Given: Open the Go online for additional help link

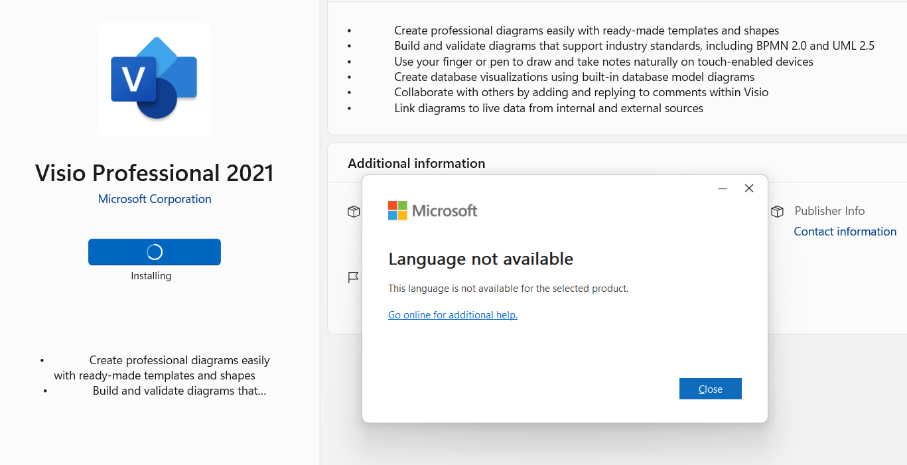Looking at the screenshot, I should 453,315.
